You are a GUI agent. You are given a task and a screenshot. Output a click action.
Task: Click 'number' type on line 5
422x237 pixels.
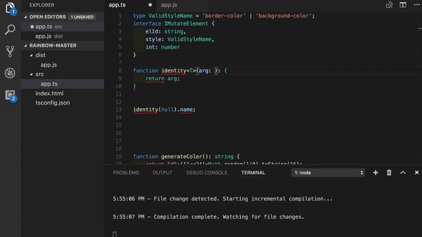[170, 47]
